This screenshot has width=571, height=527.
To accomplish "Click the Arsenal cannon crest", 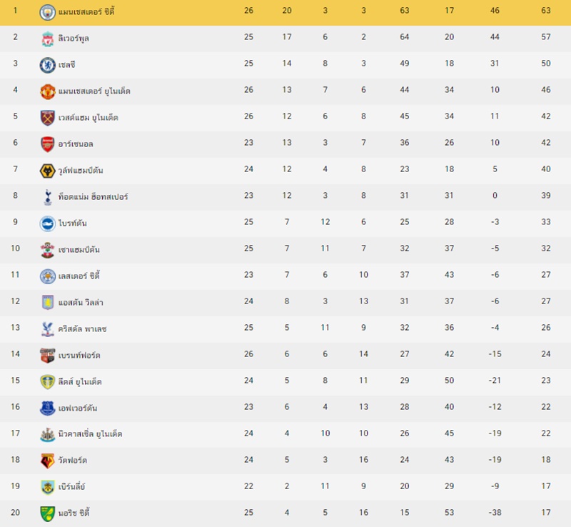I will point(47,144).
